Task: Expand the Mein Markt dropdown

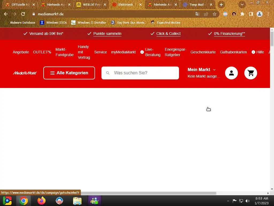Action: (x=202, y=70)
